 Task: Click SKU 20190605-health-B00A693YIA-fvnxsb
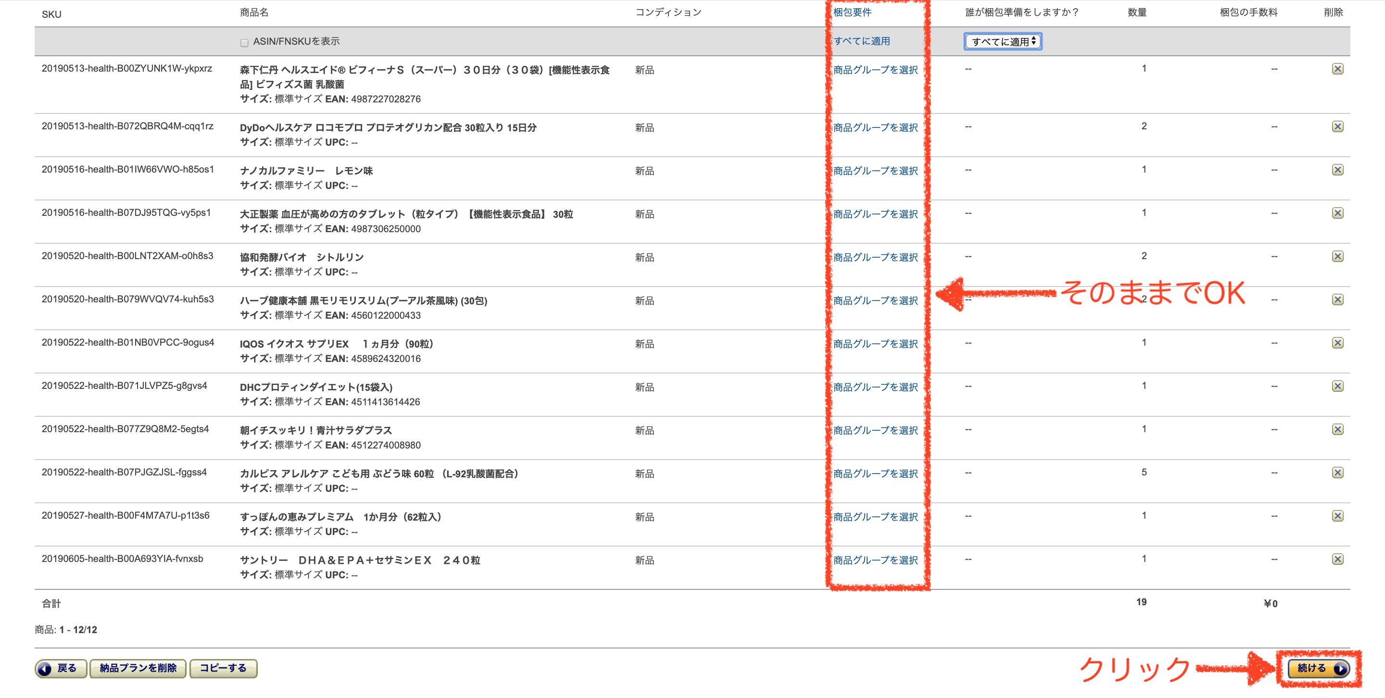tap(123, 558)
